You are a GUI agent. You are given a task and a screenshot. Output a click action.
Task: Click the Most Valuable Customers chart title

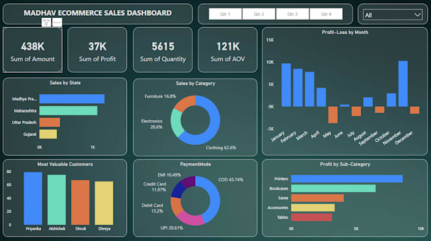[x=65, y=164]
